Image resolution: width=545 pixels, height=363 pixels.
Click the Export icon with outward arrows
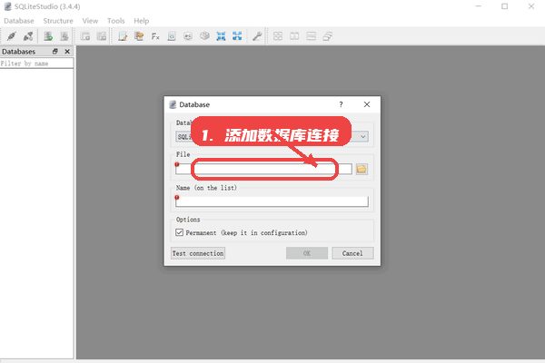click(237, 36)
